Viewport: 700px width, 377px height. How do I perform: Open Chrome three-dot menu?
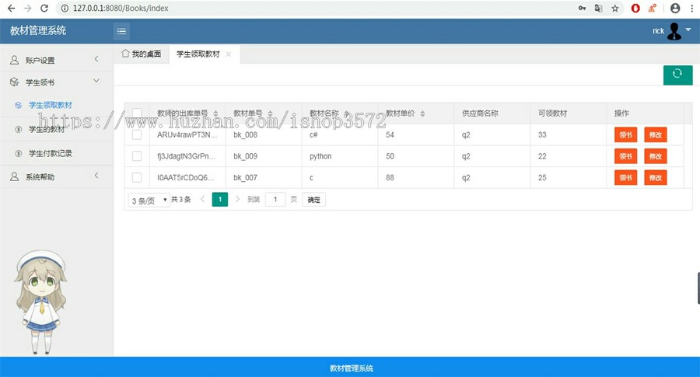pyautogui.click(x=692, y=8)
